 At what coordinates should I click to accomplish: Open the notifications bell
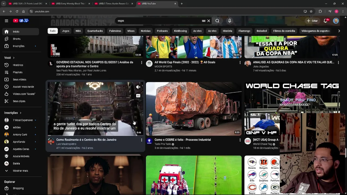coord(326,21)
